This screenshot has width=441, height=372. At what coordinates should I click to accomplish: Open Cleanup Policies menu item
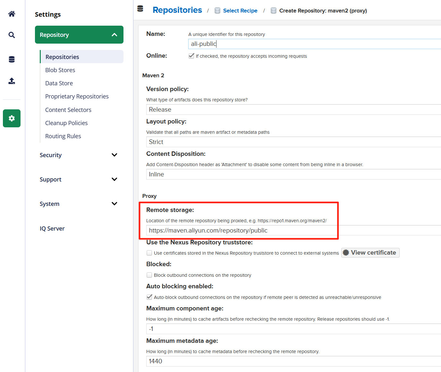[66, 123]
